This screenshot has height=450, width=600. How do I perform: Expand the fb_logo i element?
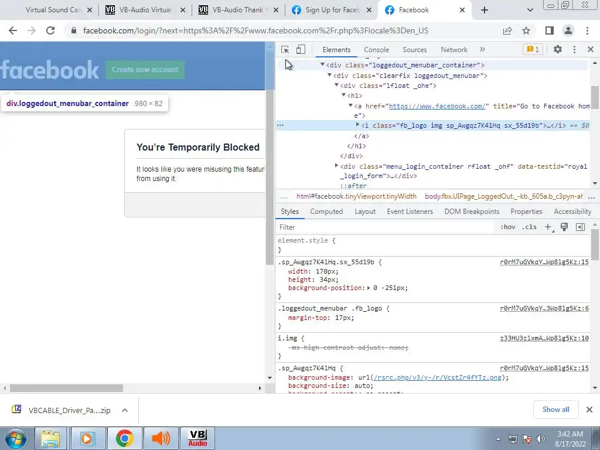[358, 125]
